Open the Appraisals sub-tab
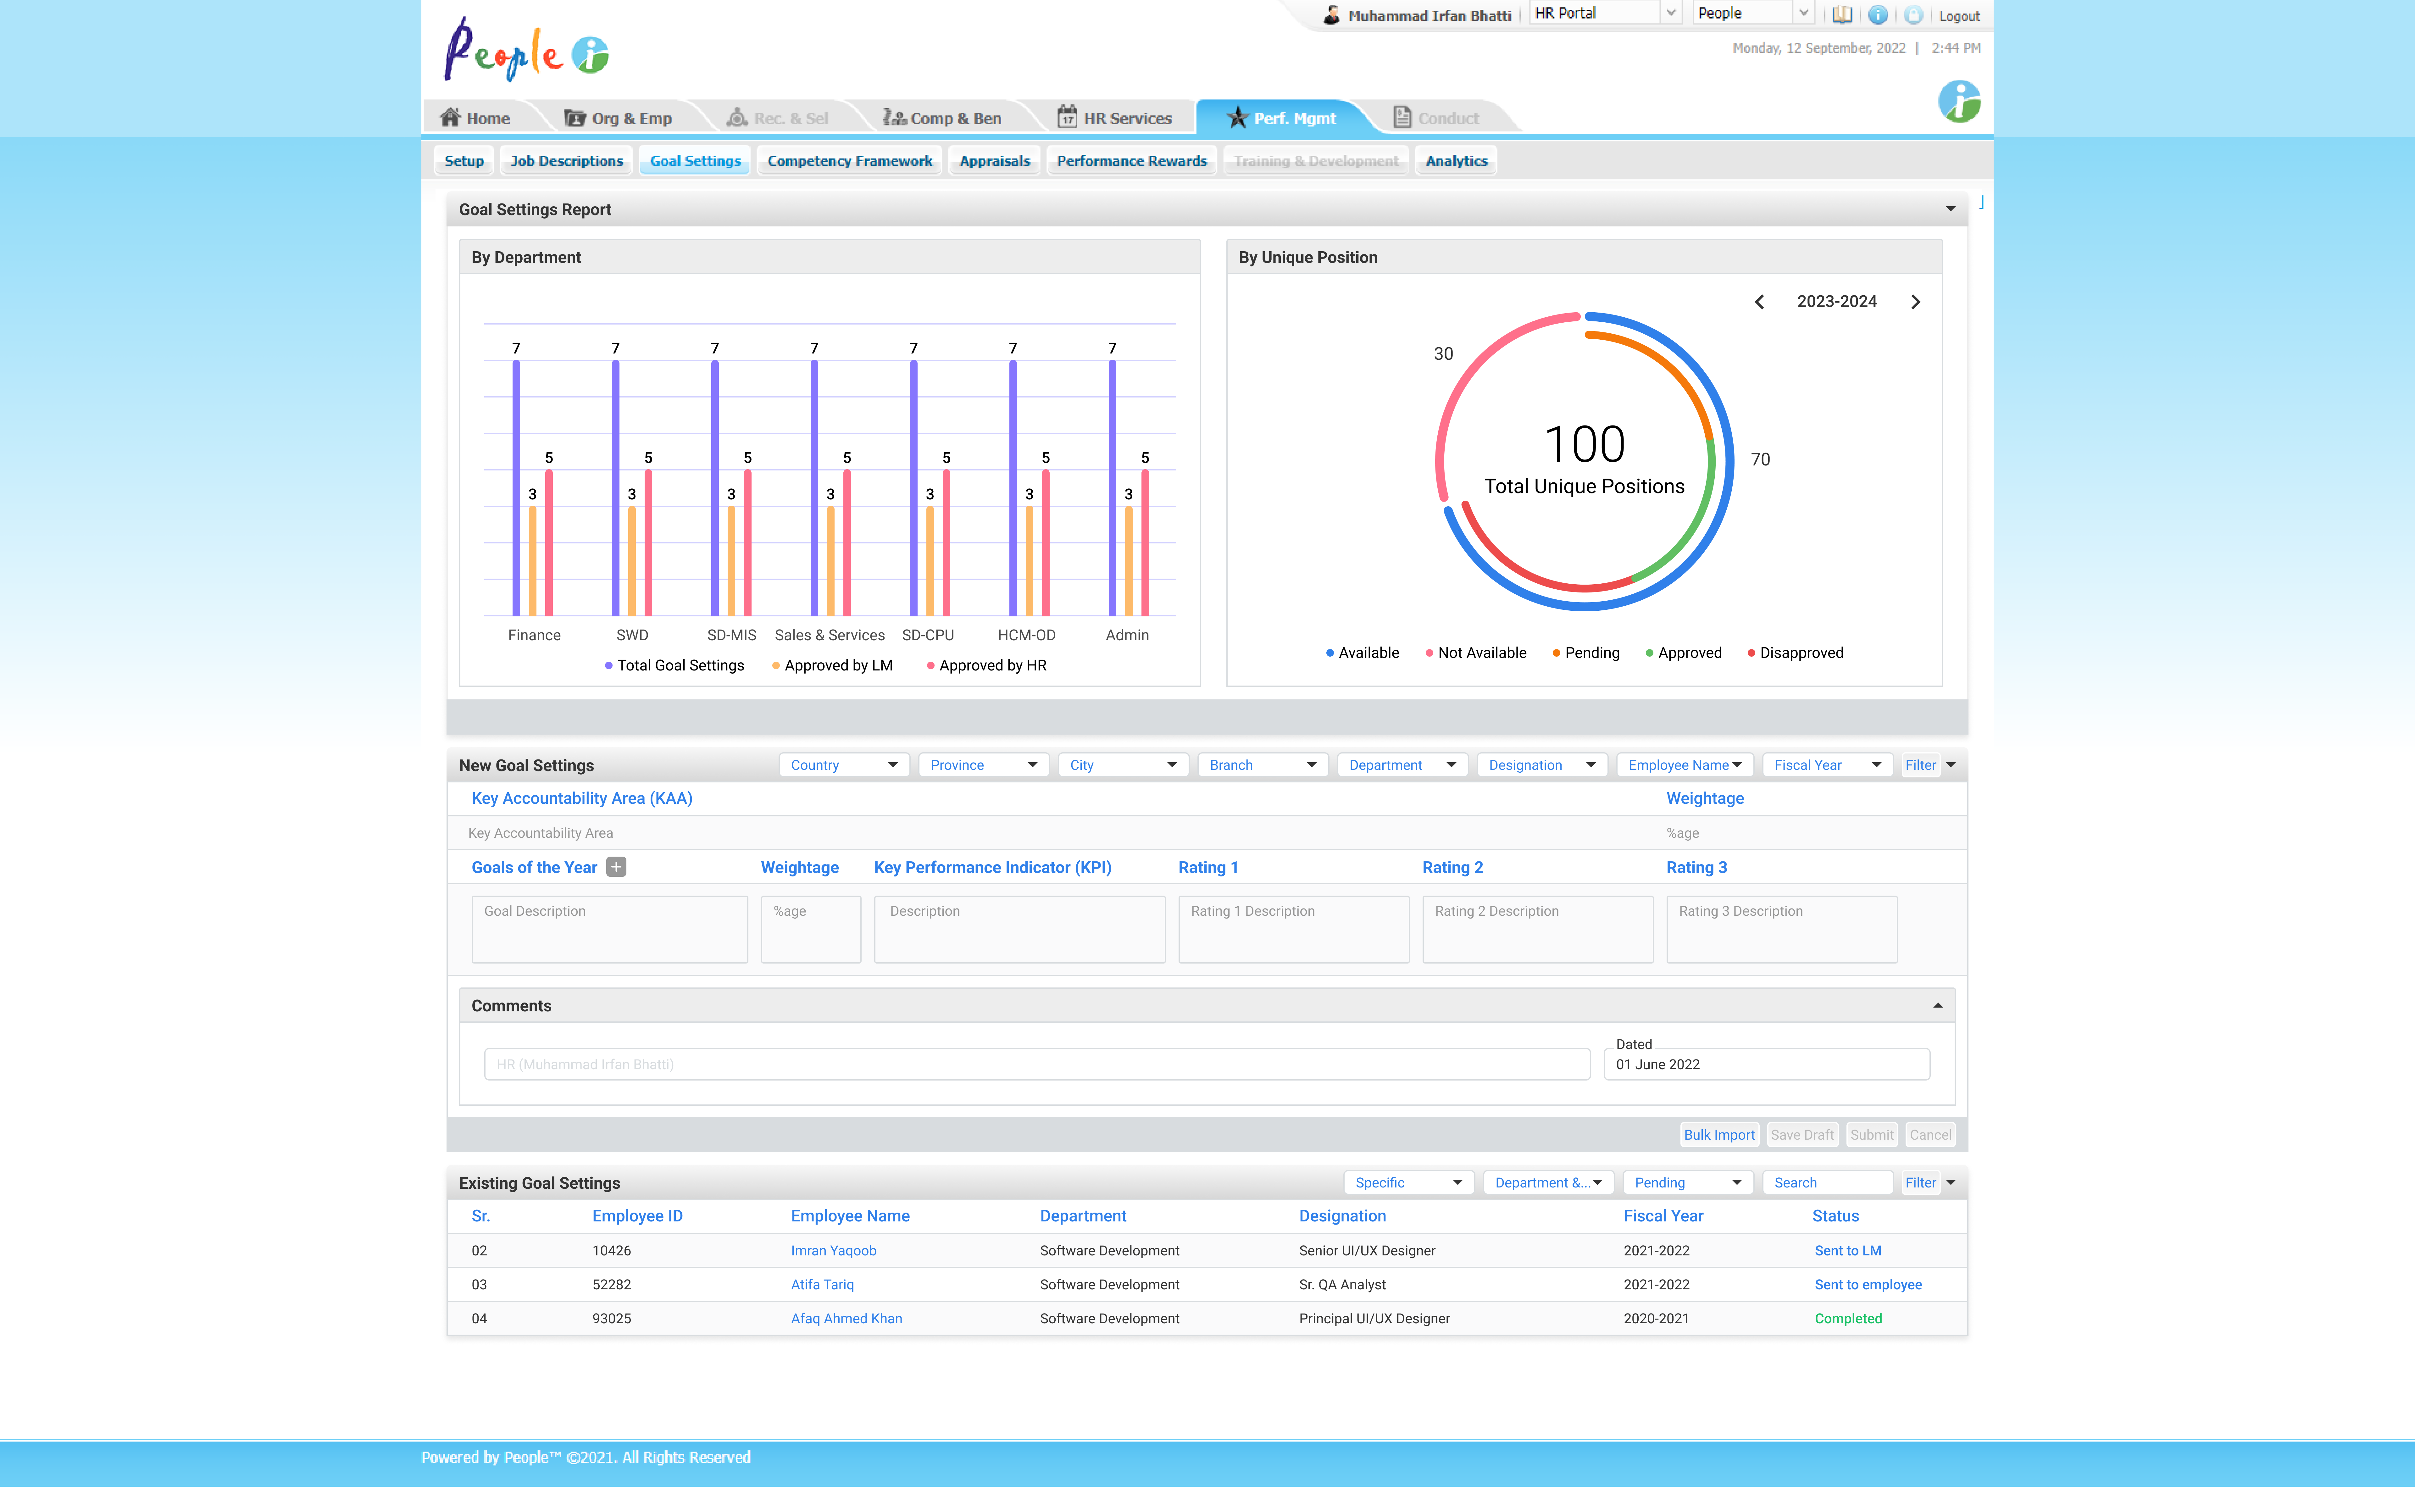Viewport: 2415px width, 1512px height. pos(995,161)
